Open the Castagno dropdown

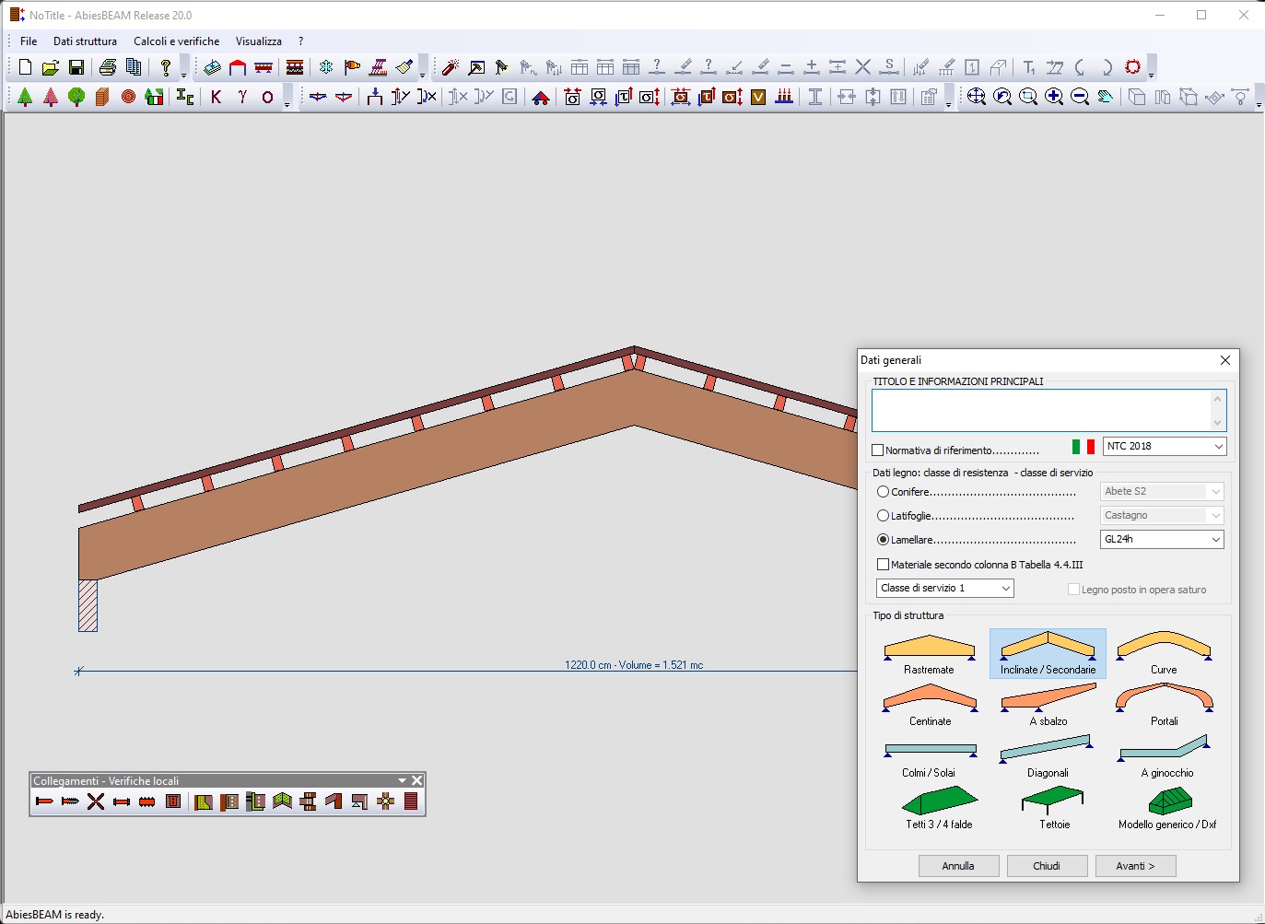[1162, 515]
